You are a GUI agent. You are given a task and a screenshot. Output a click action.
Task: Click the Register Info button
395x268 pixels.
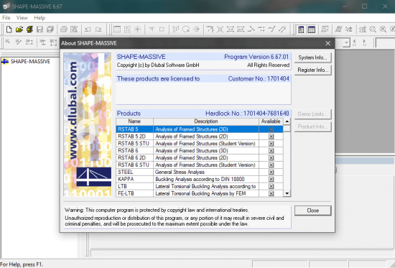click(312, 70)
